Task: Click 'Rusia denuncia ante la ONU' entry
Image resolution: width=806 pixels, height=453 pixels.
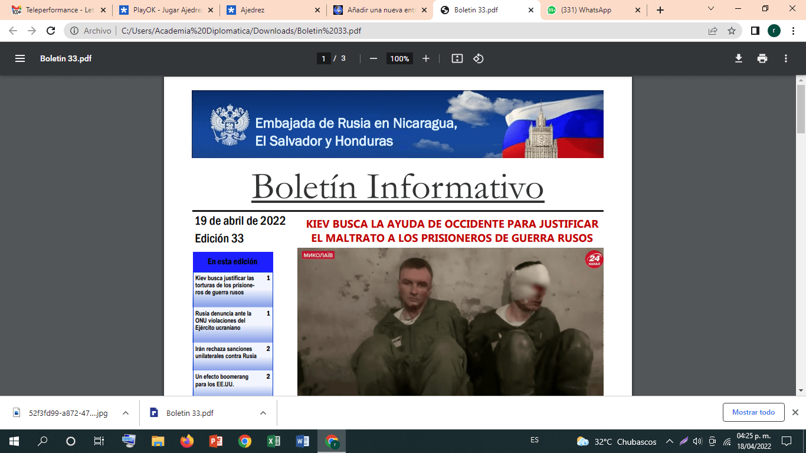Action: tap(232, 324)
